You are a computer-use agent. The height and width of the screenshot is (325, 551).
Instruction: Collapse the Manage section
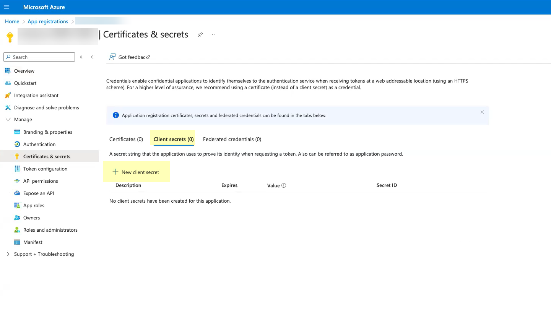coord(8,119)
